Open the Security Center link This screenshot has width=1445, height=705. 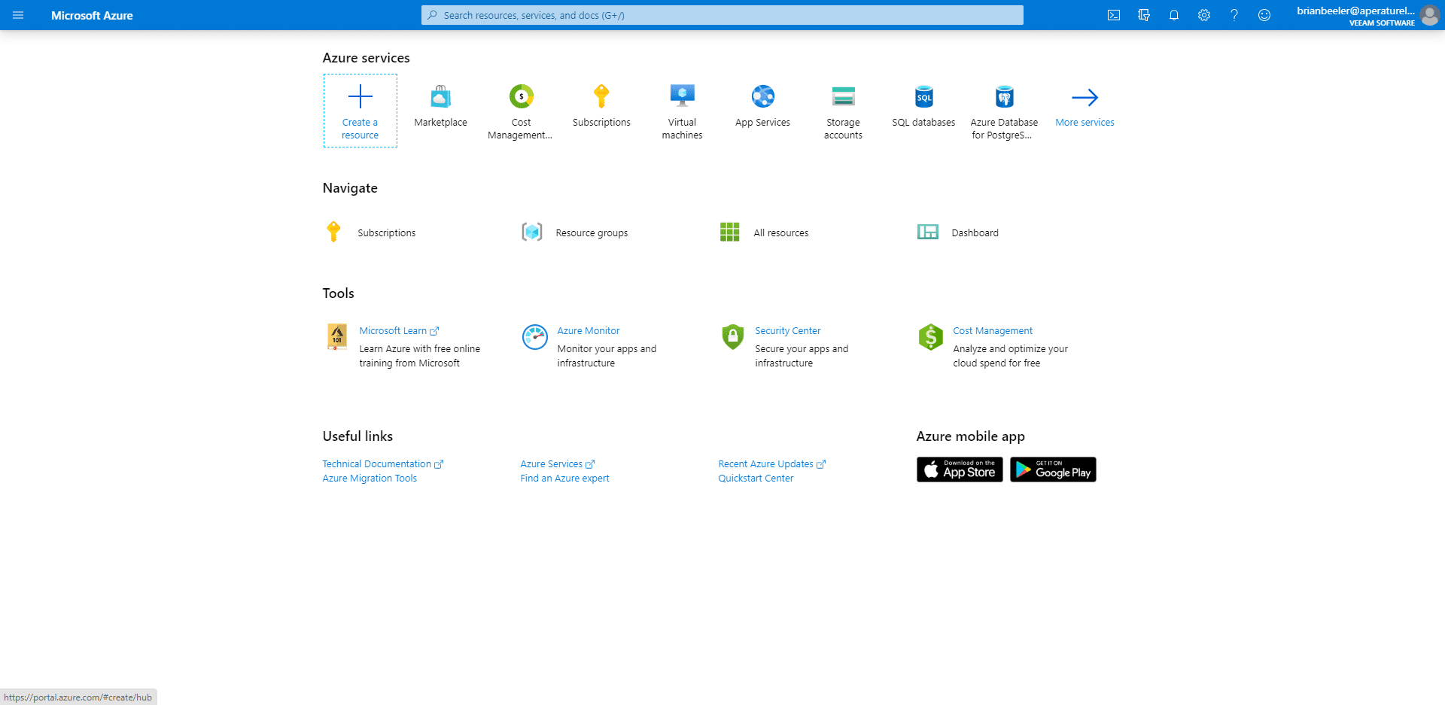(788, 331)
